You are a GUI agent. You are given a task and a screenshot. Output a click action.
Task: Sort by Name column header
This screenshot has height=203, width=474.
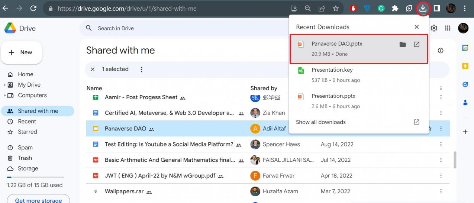[94, 88]
